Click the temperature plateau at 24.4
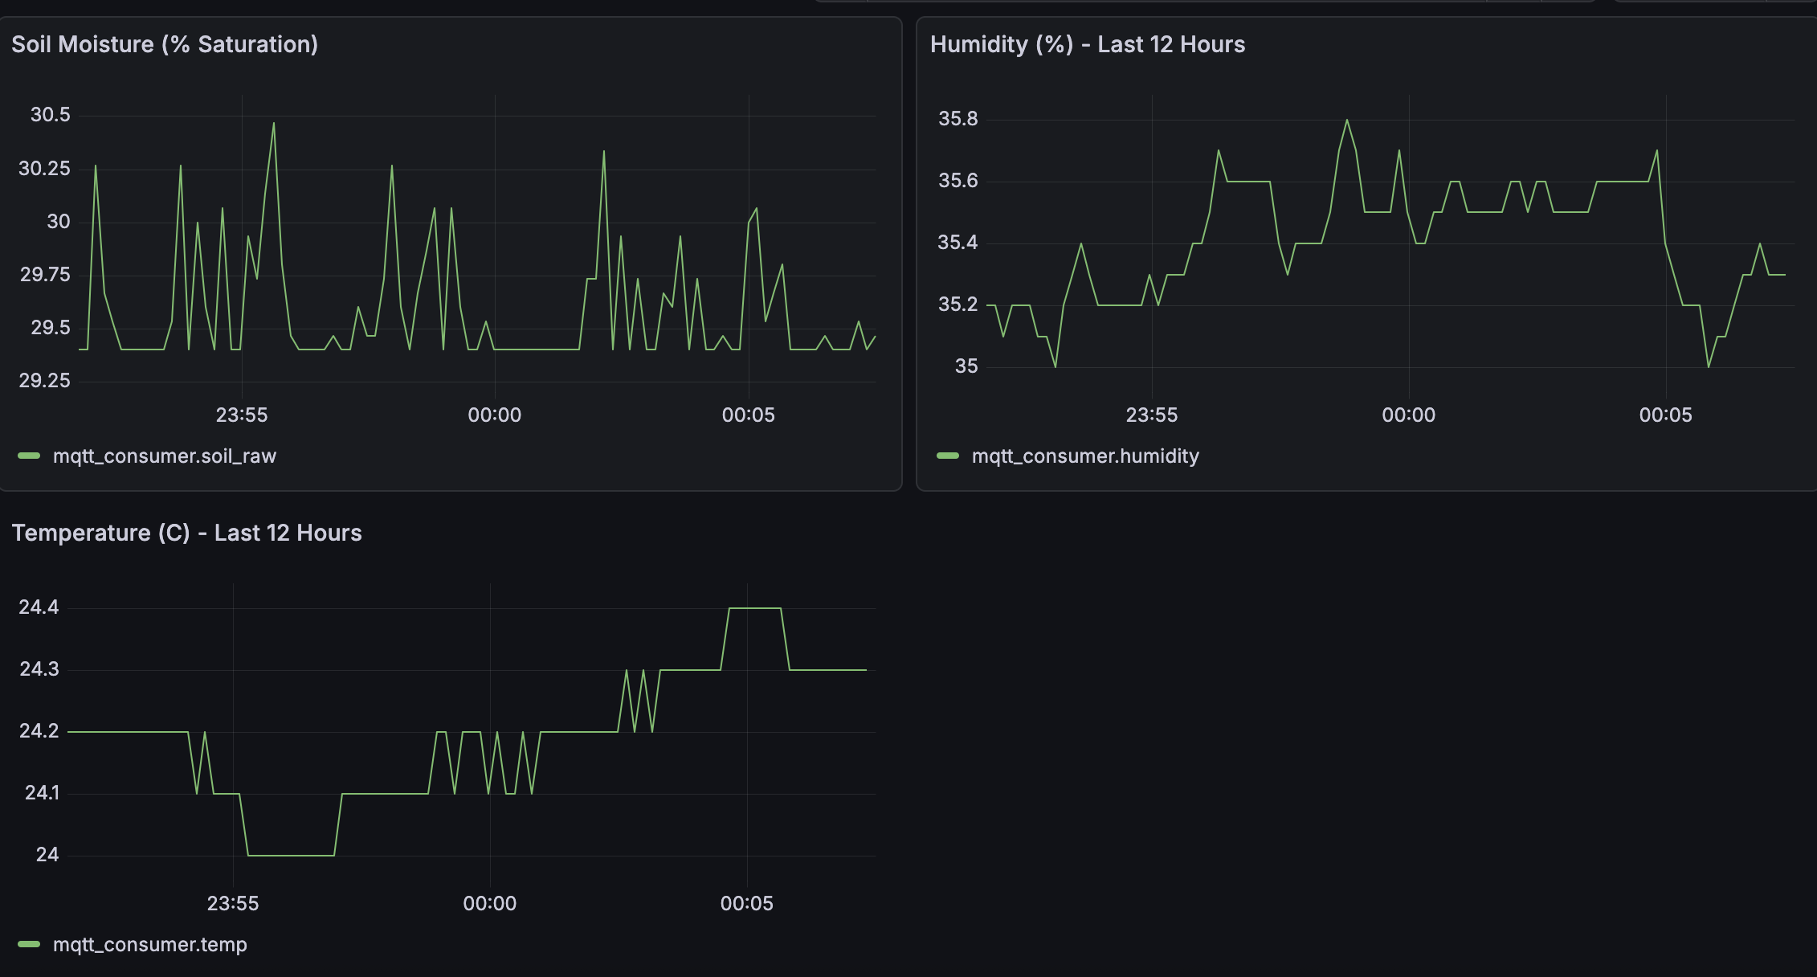Screen dimensions: 1817x977 755,608
